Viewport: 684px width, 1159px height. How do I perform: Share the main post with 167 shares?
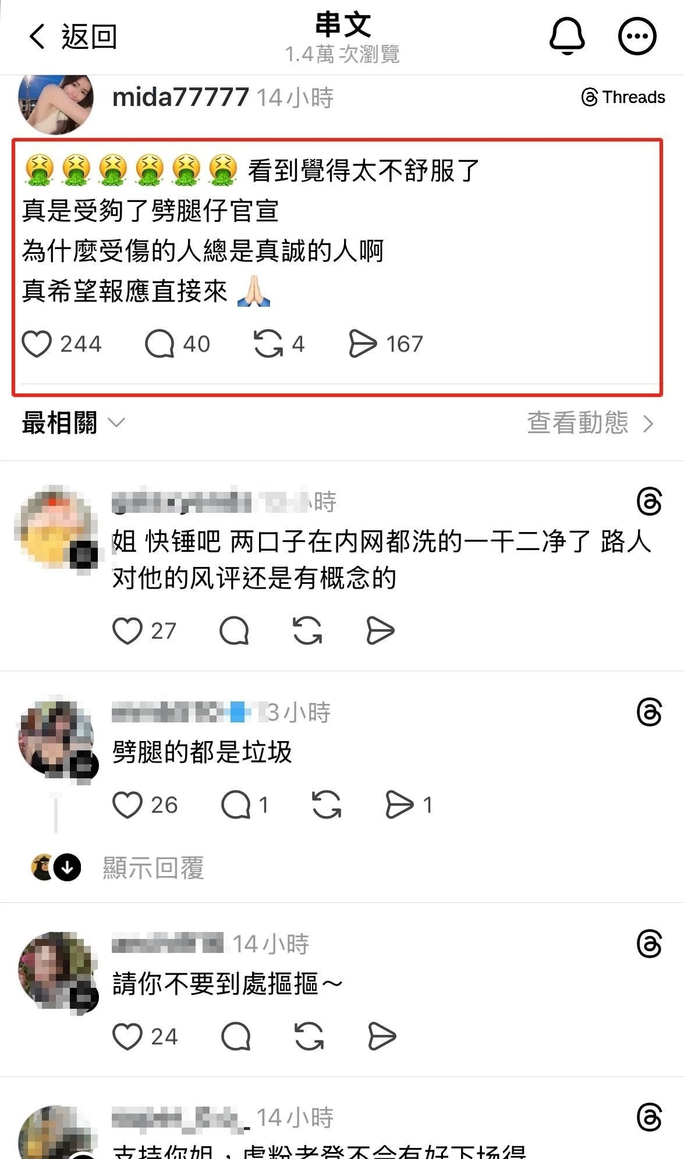(362, 343)
